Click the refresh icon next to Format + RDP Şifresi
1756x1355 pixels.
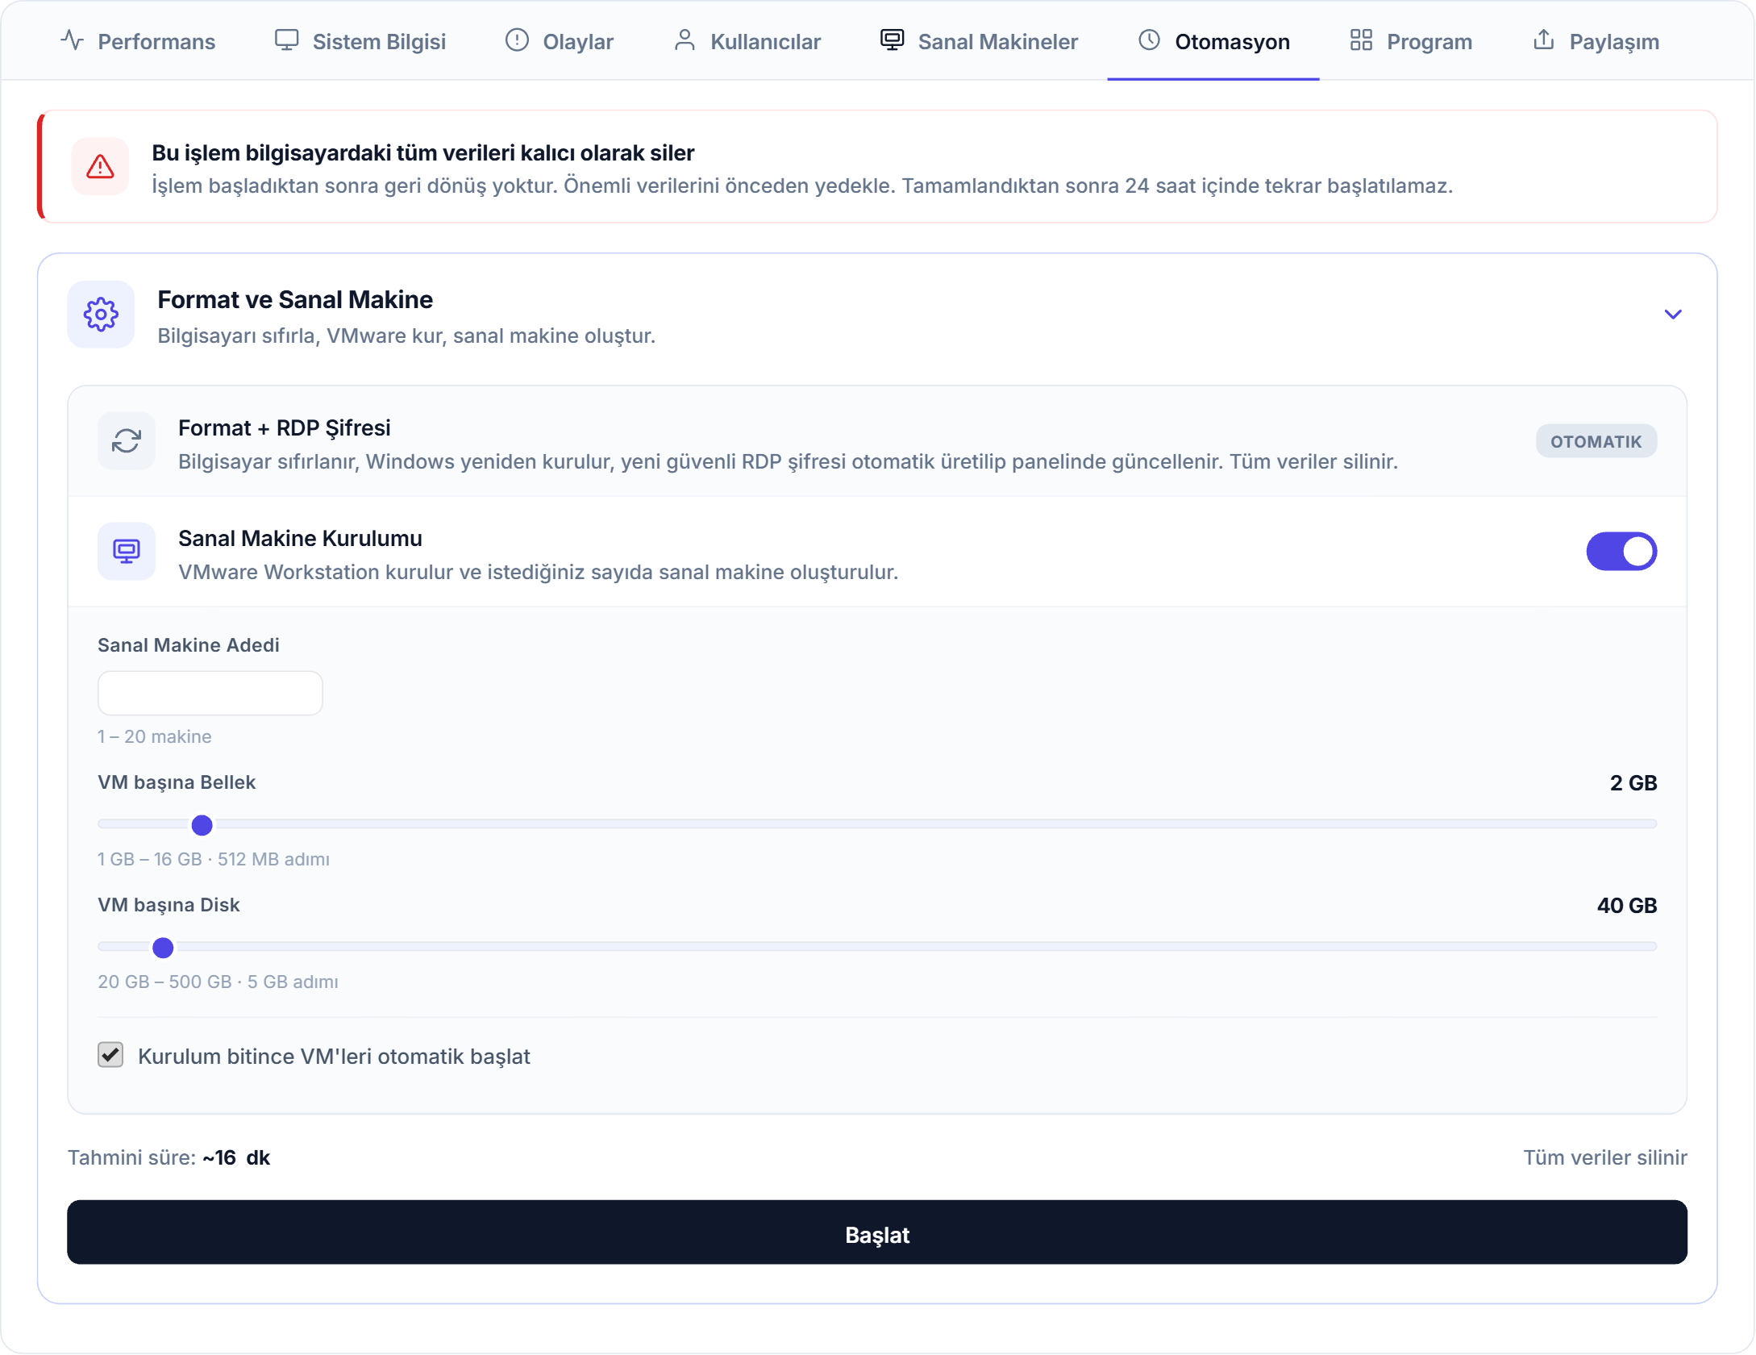click(x=127, y=441)
